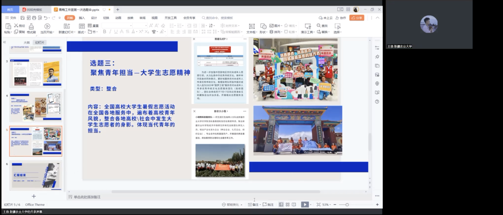Decrease font size icon
The image size is (503, 215).
click(x=157, y=26)
